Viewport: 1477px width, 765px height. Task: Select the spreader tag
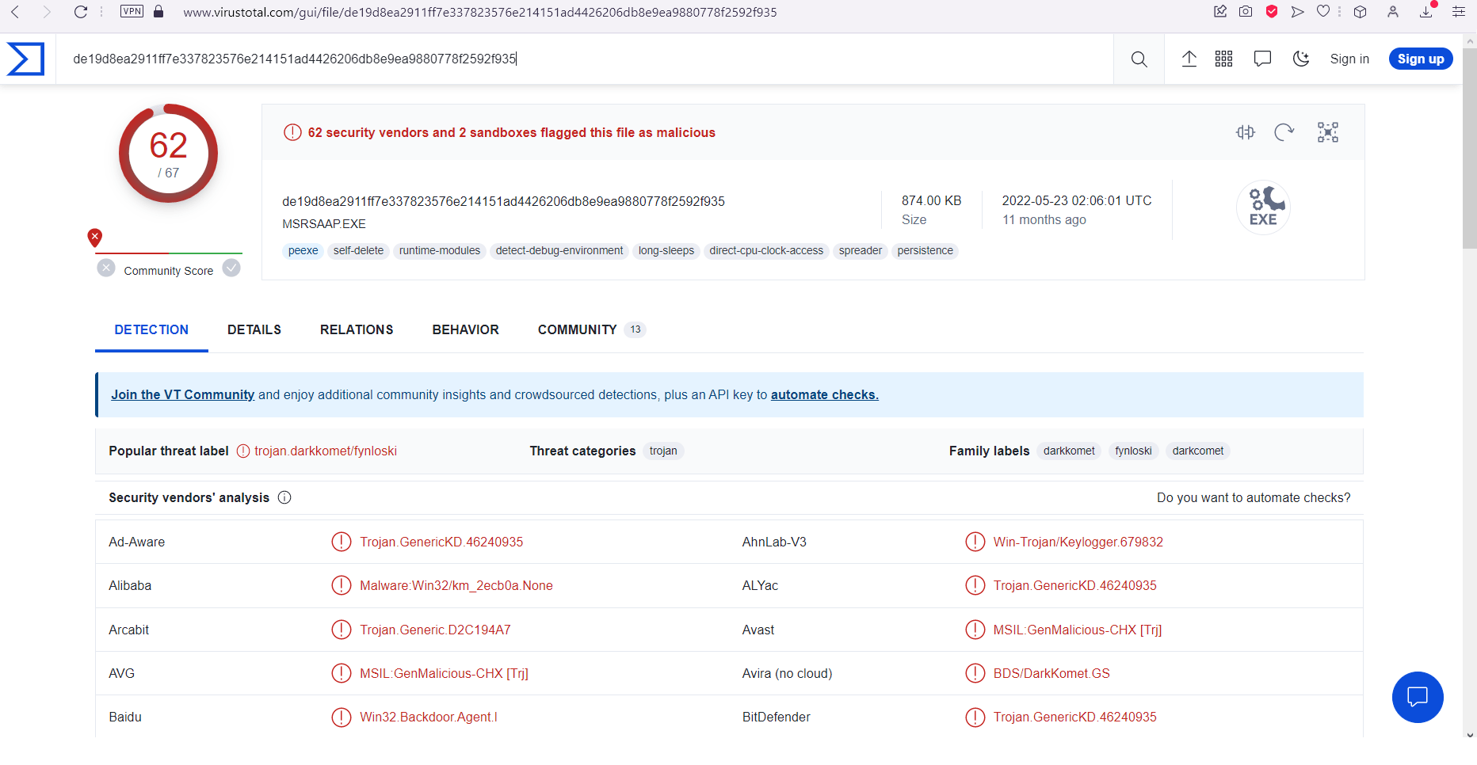point(861,251)
